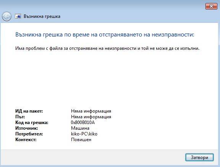Click the Затвори button

pos(199,157)
